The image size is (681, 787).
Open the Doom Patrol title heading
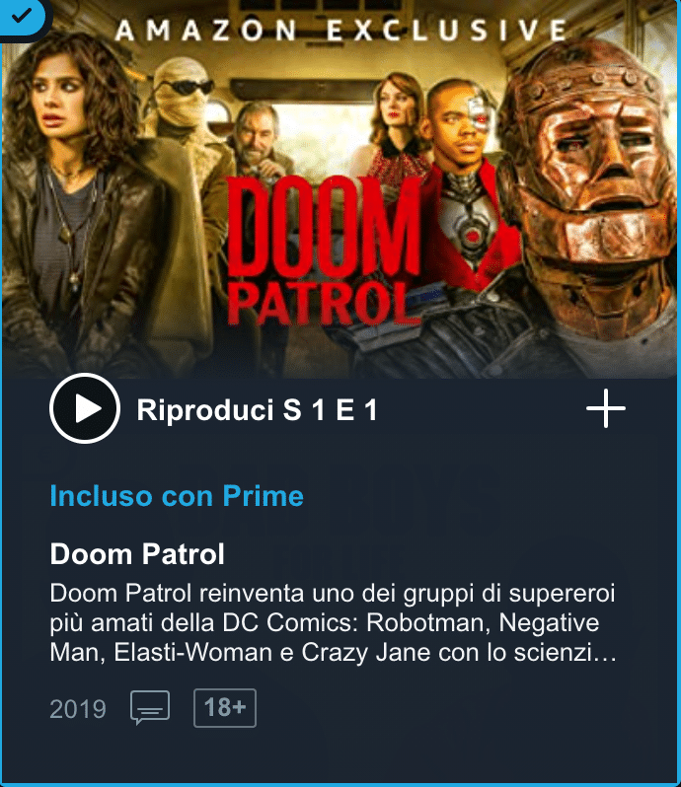pyautogui.click(x=137, y=554)
